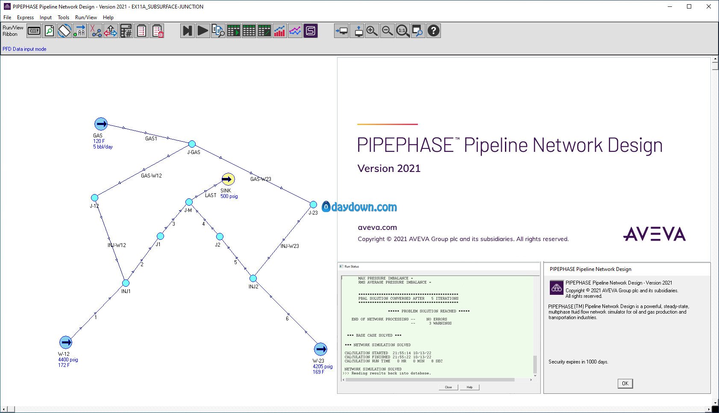Image resolution: width=719 pixels, height=413 pixels.
Task: Click the purple S icon
Action: 311,31
